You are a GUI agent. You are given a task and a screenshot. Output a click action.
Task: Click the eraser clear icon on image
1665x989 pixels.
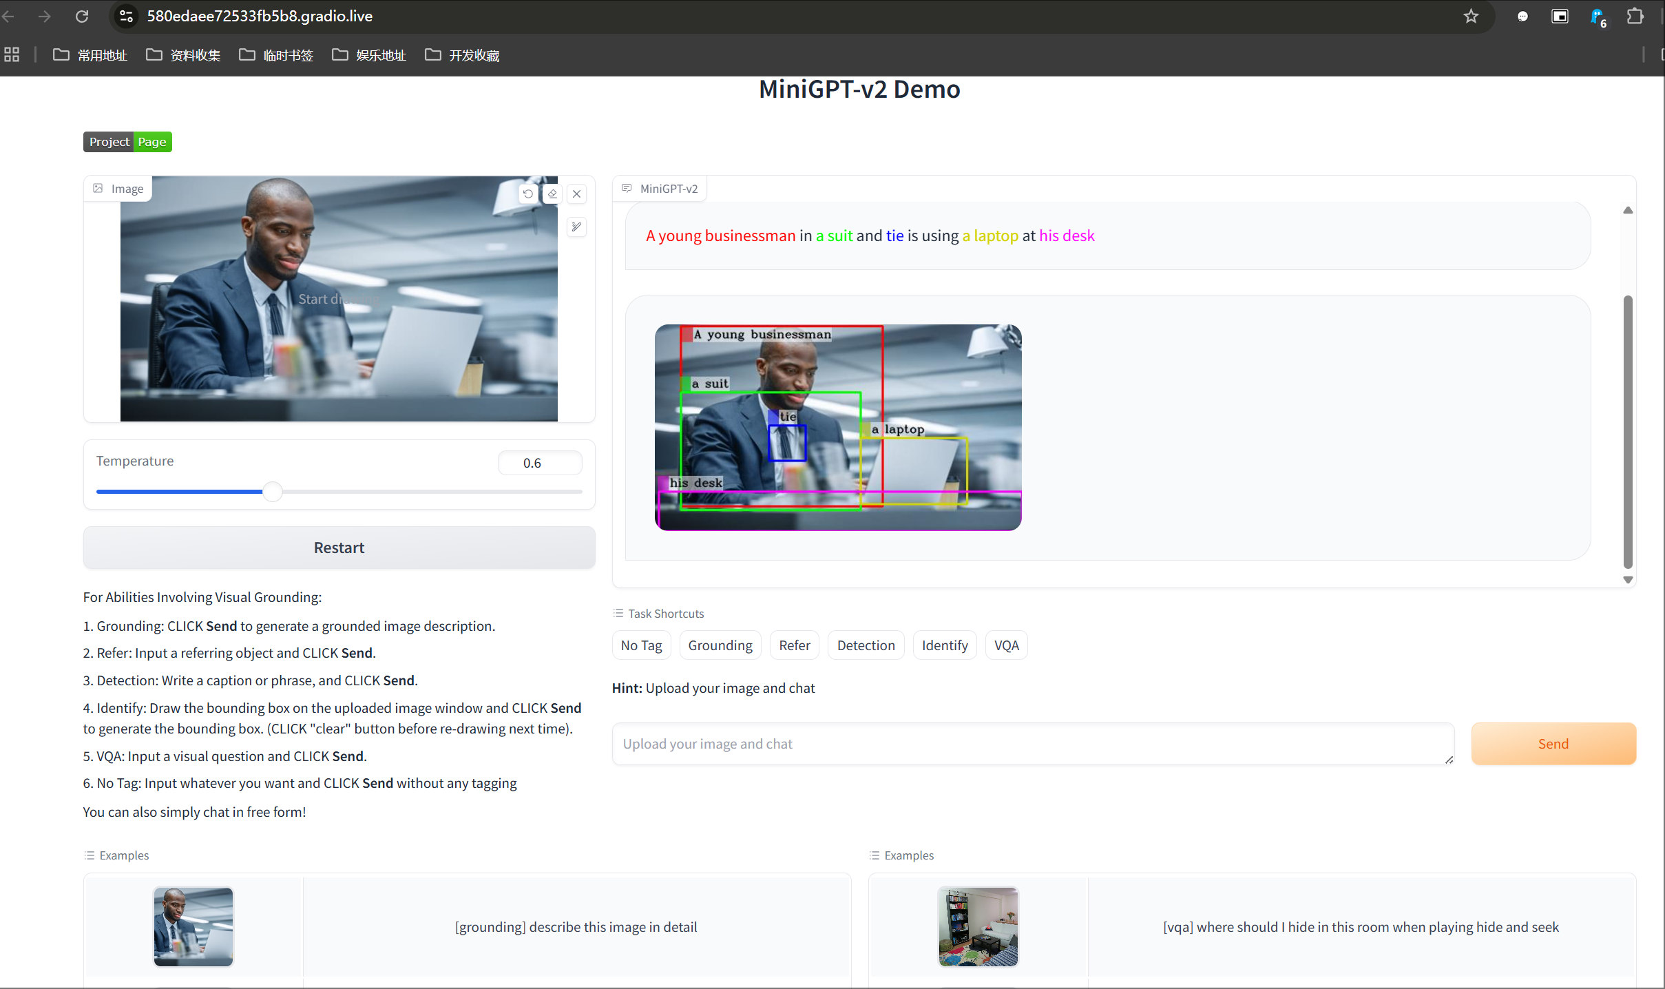click(552, 194)
